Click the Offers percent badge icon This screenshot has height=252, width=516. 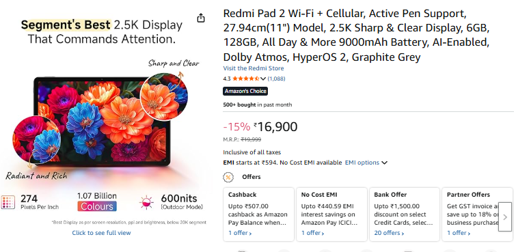pos(228,178)
